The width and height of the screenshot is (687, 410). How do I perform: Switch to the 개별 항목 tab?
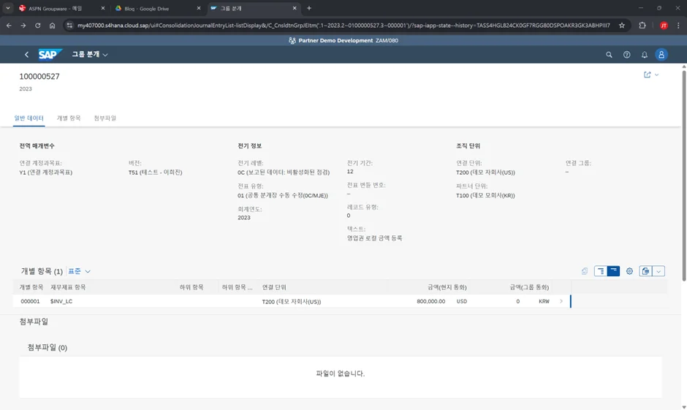[x=69, y=118]
